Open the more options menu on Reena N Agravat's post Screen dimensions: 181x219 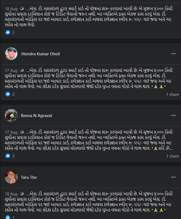(x=173, y=115)
